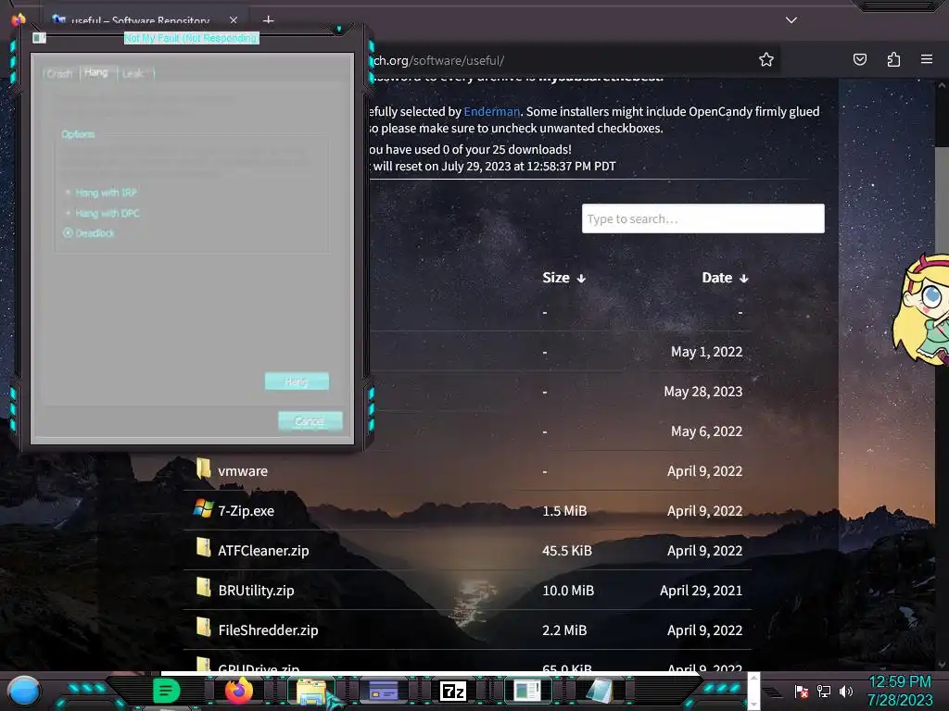Screen dimensions: 949x711
Task: Click the 'May 1, 2022' date cell
Action: pyautogui.click(x=706, y=352)
